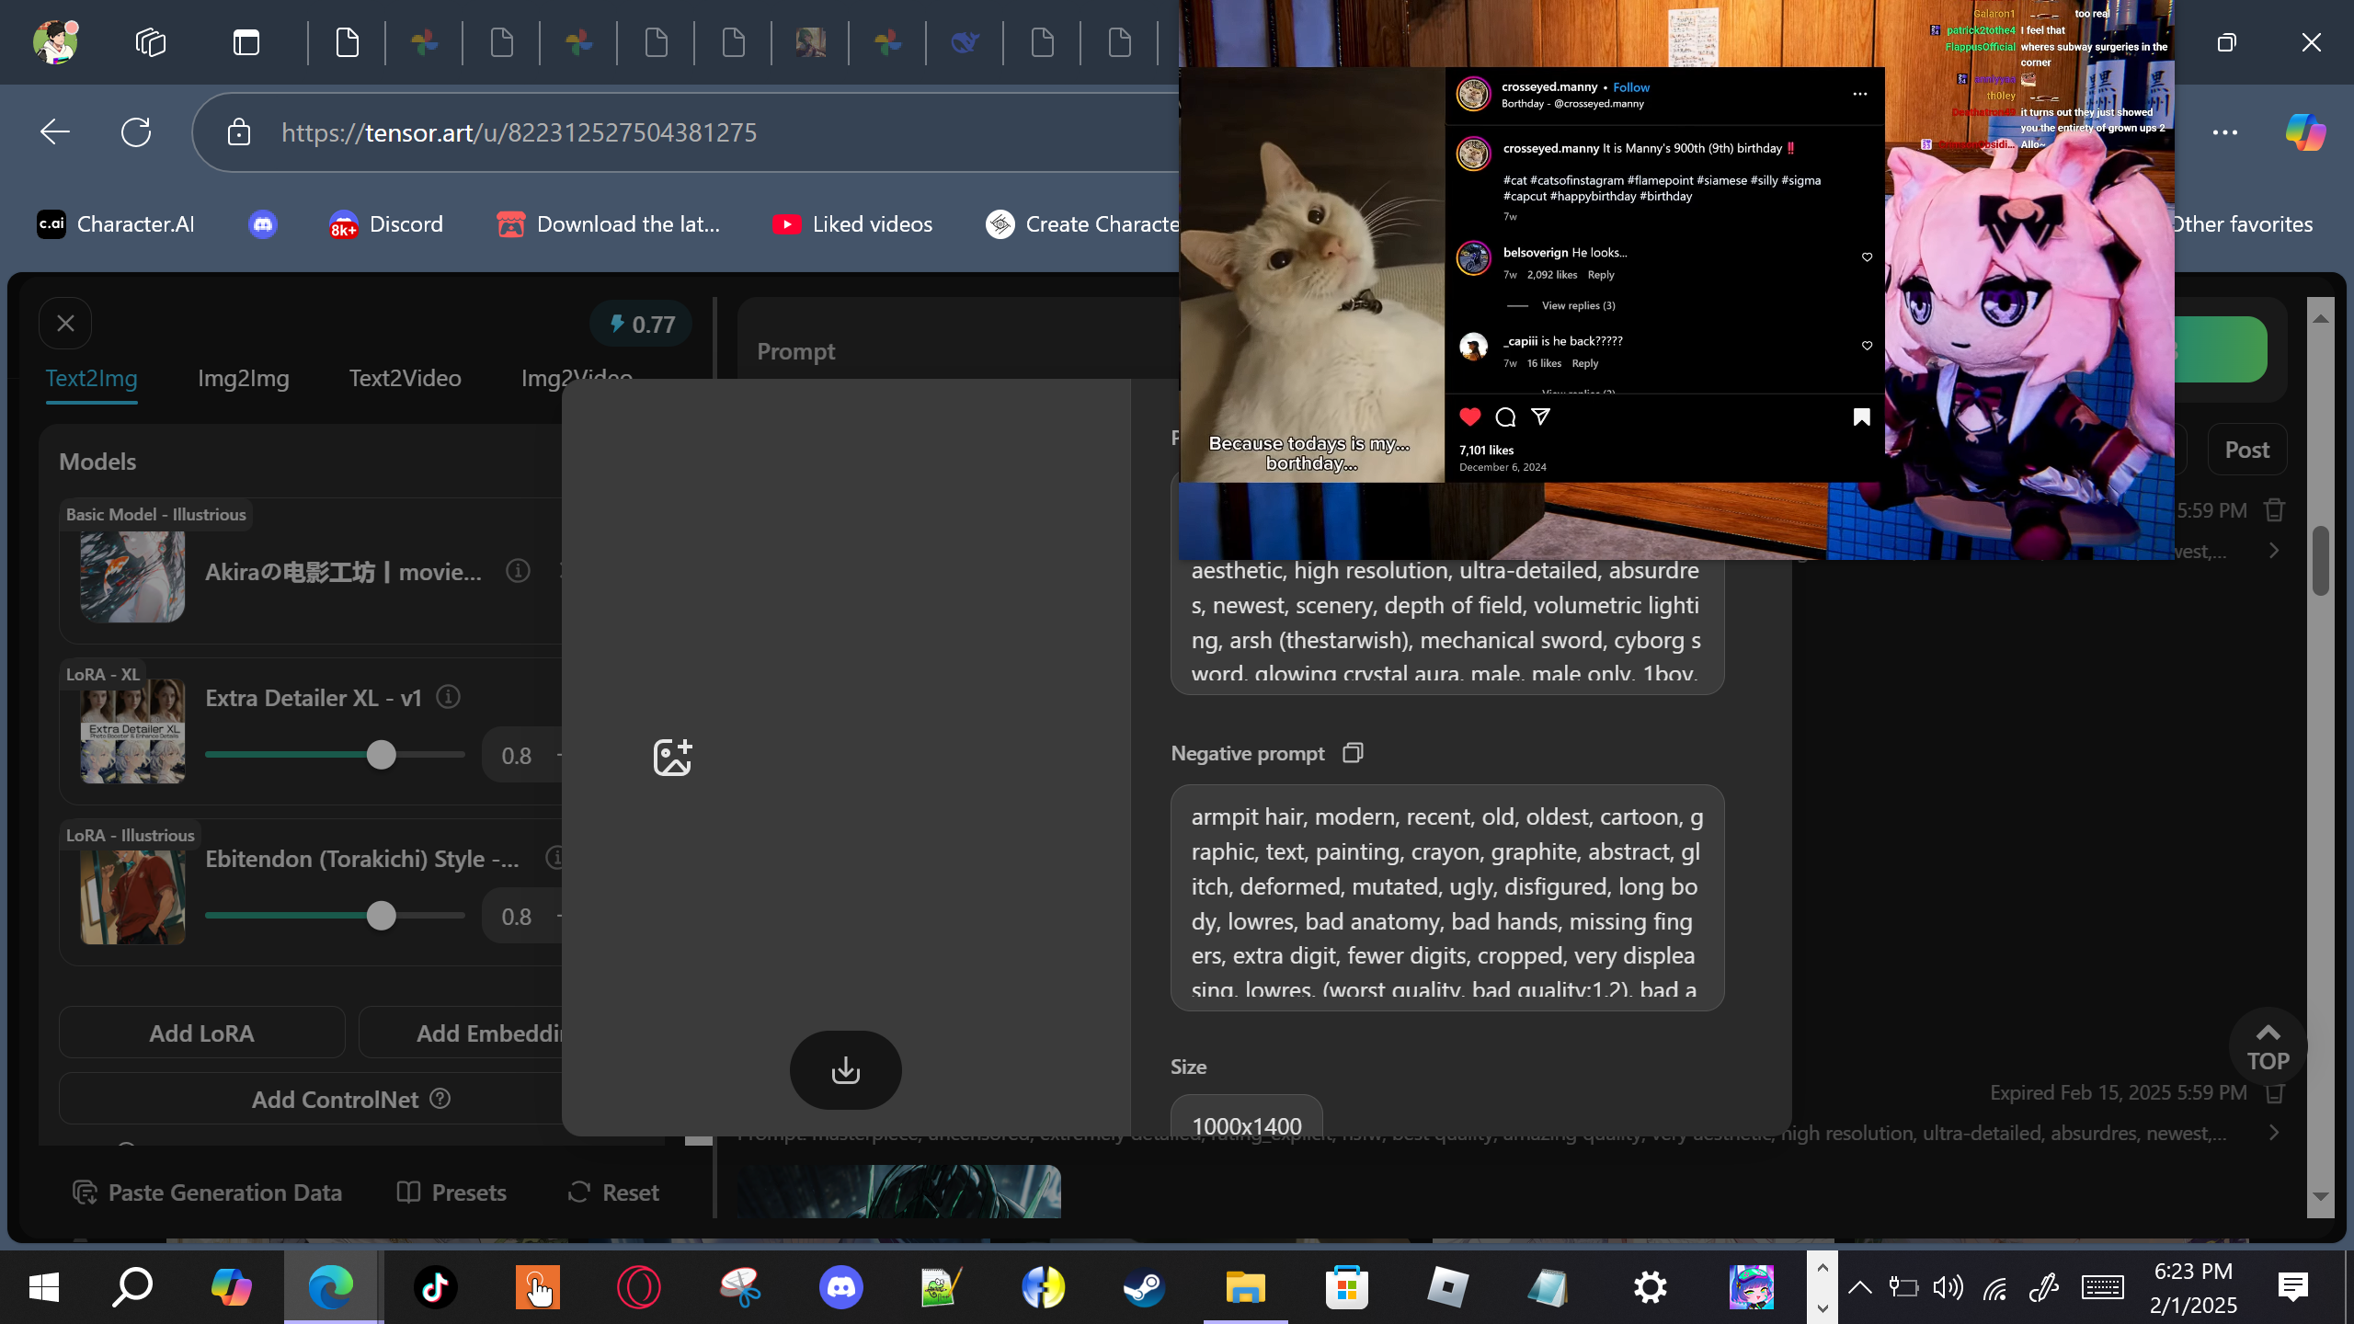Close the generation panel with X
Screen dimensions: 2354x1324
tap(65, 324)
